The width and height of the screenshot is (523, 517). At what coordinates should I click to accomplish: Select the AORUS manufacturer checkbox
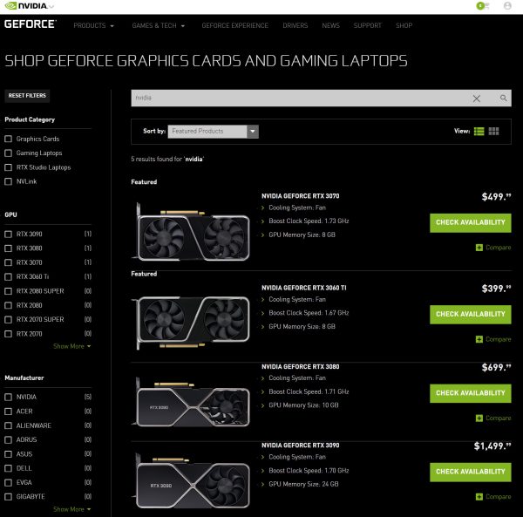pos(9,440)
